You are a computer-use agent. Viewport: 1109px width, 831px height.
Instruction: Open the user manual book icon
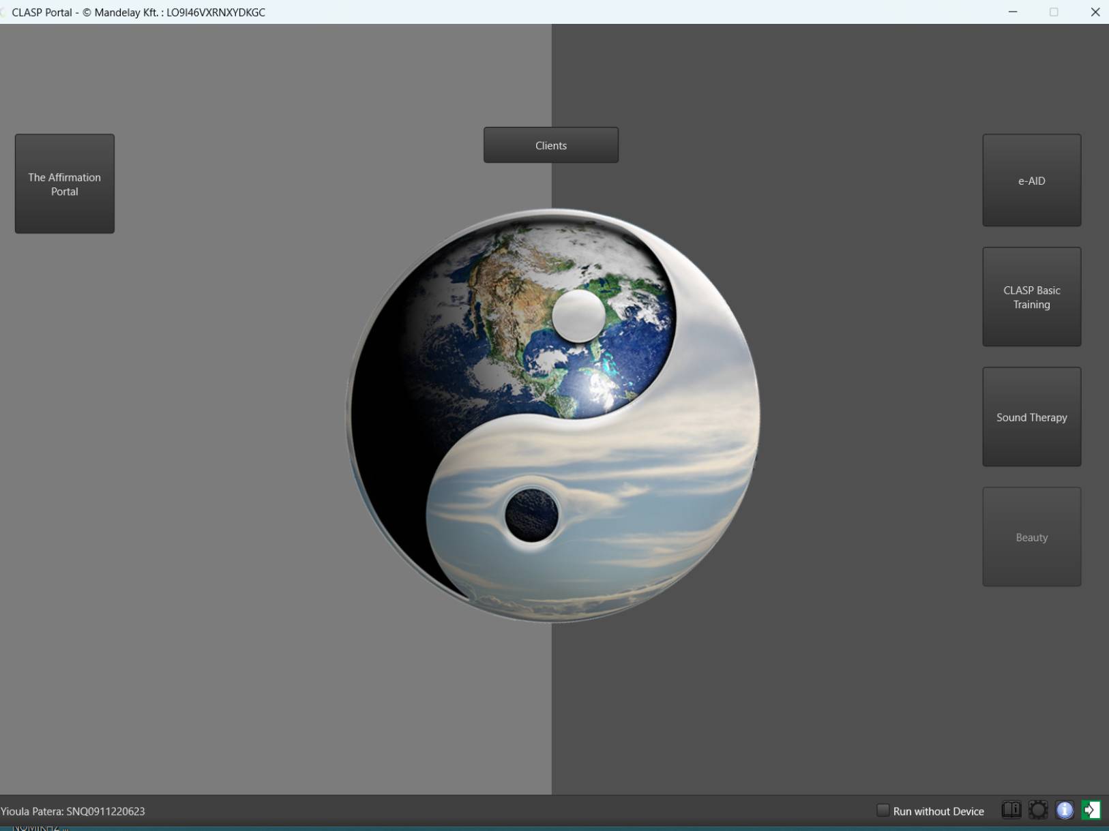[x=1011, y=810]
